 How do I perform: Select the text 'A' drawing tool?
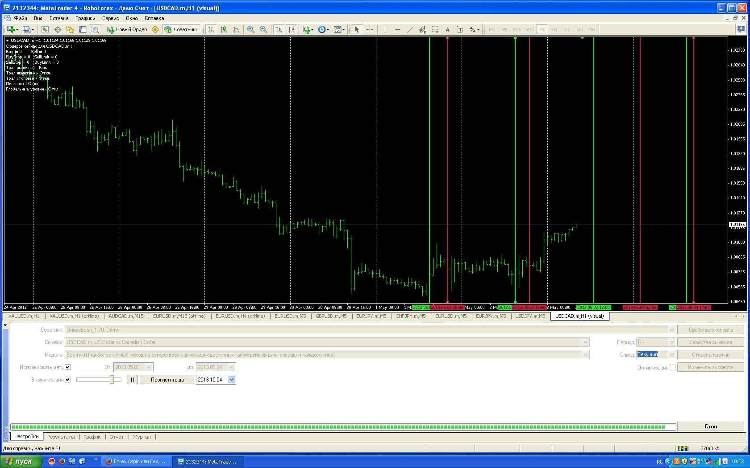tap(447, 29)
